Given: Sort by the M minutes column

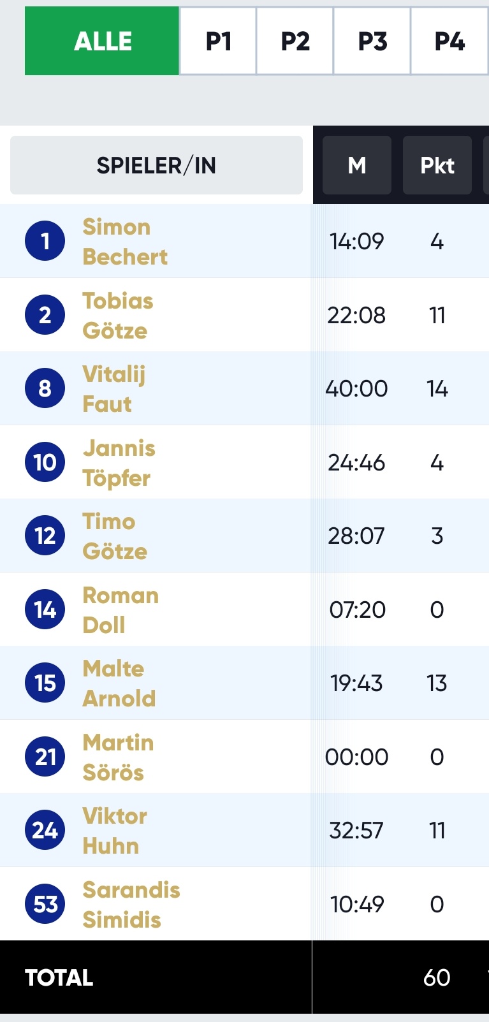Looking at the screenshot, I should tap(357, 165).
